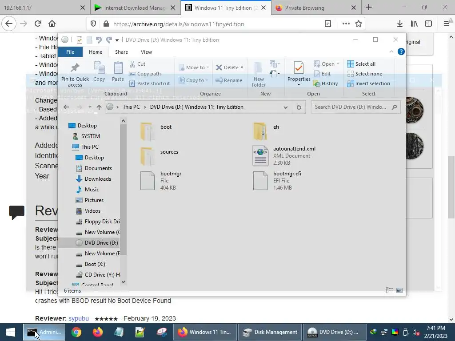Select the bootmgr.efi file
The width and height of the screenshot is (455, 341).
click(277, 181)
